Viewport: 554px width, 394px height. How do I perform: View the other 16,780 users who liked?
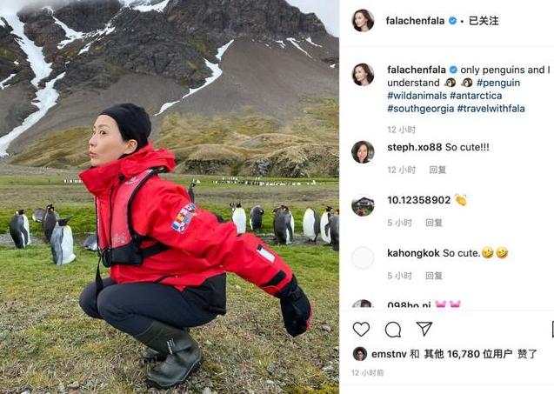pos(468,354)
